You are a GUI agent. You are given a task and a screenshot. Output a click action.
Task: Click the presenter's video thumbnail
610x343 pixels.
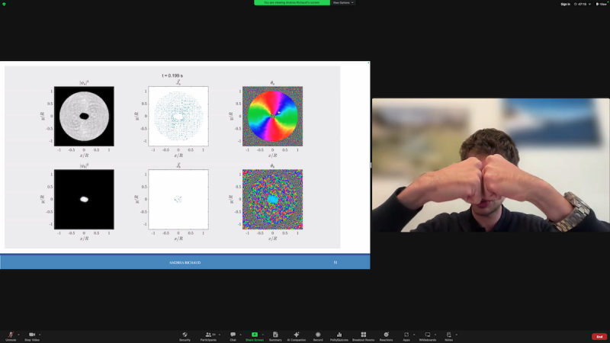490,165
